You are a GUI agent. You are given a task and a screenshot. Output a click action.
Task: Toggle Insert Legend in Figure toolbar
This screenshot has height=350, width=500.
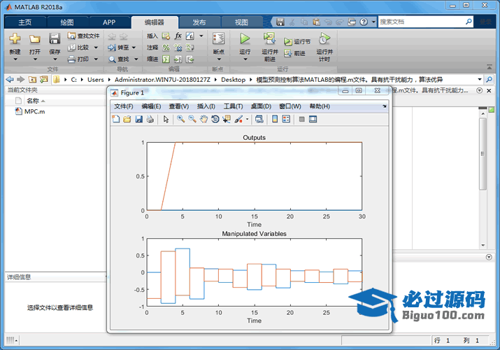(x=286, y=119)
